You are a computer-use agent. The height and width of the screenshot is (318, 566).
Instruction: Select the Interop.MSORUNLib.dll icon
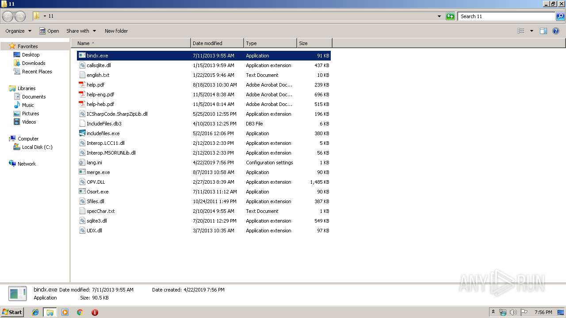pos(82,153)
